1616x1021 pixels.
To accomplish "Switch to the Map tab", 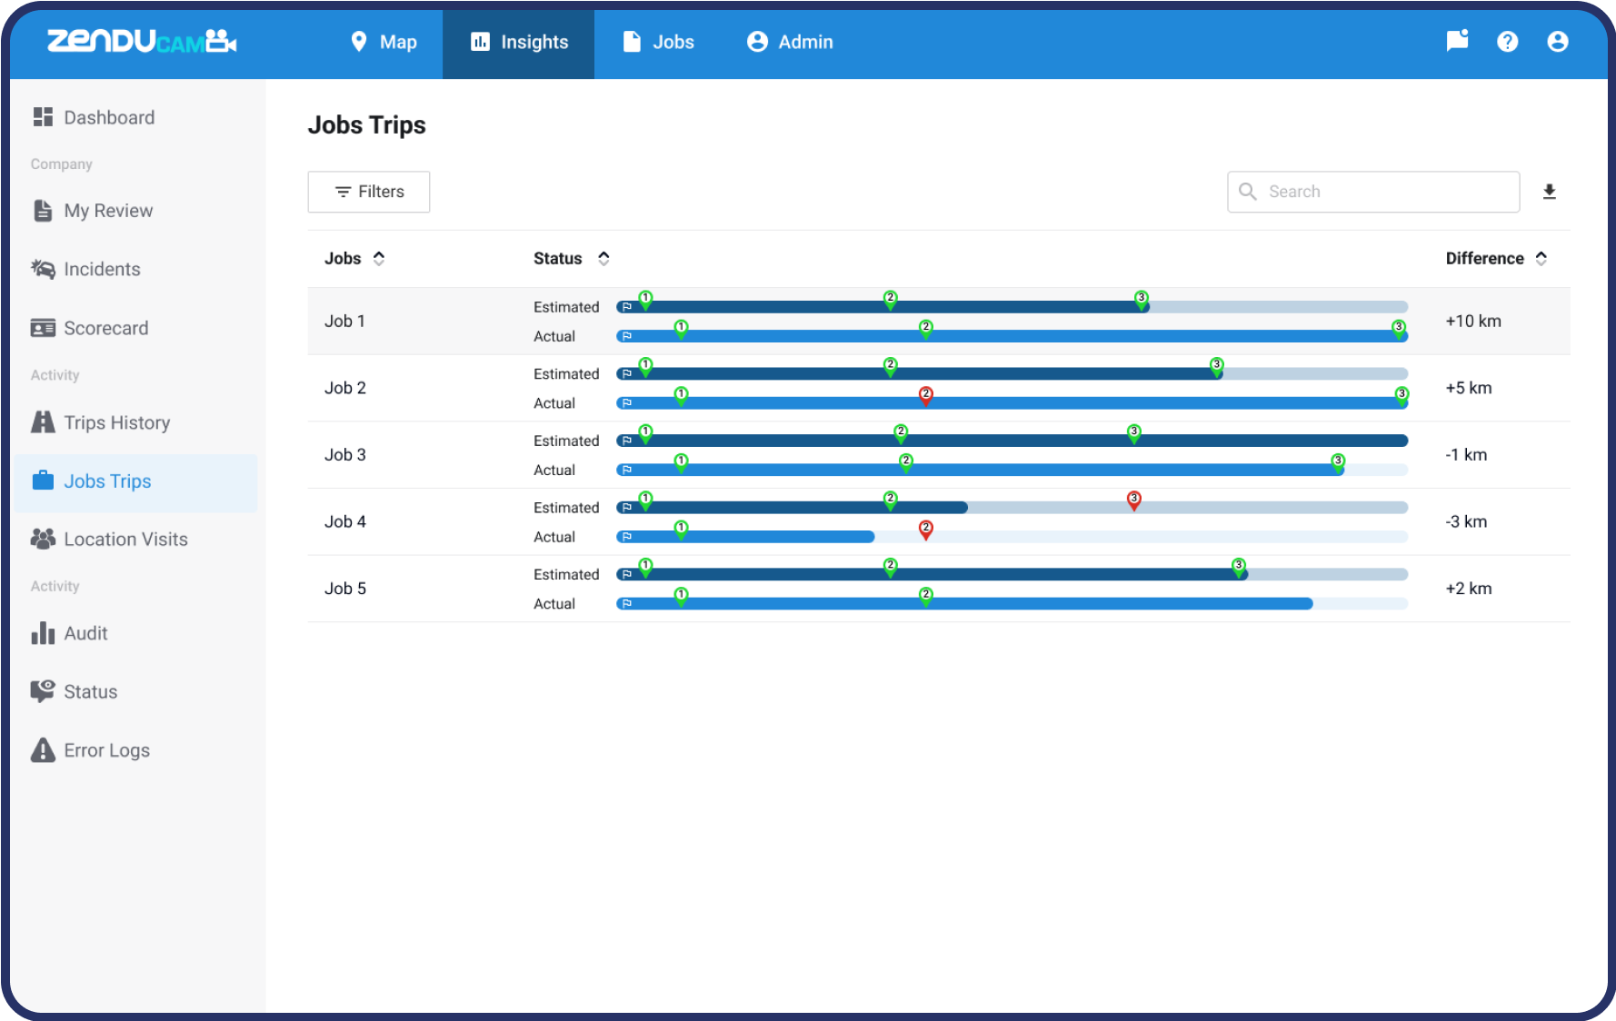I will (384, 42).
